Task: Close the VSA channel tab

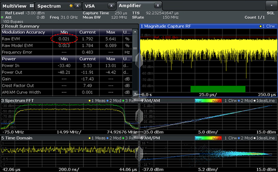Action: coord(111,6)
